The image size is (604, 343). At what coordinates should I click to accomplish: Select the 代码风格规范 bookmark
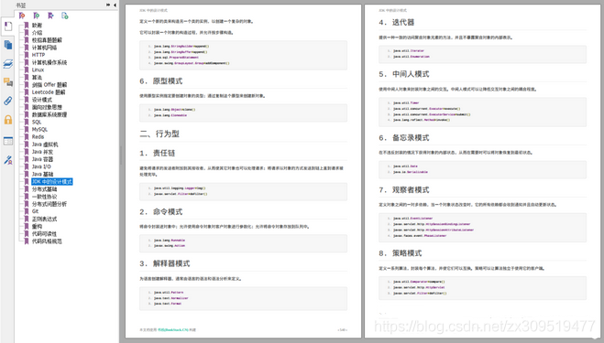pos(47,241)
